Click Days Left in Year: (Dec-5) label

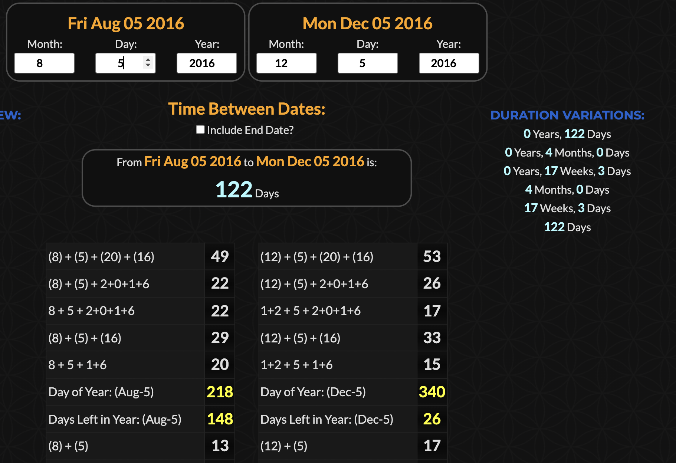(327, 419)
